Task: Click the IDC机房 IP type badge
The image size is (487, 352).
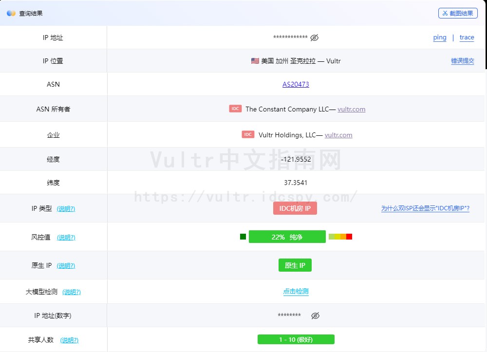Action: tap(295, 208)
